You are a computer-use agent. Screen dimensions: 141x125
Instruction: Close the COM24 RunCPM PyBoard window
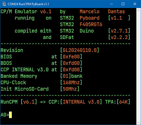(135, 4)
